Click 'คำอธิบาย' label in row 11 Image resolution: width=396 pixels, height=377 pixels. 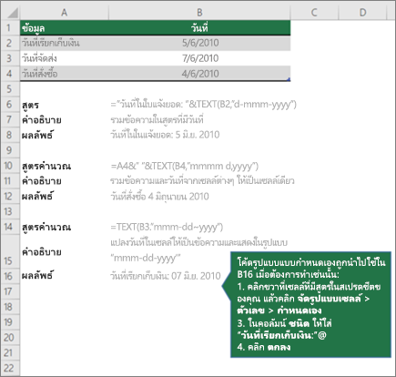(x=42, y=181)
